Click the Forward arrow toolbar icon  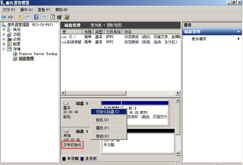tap(11, 17)
